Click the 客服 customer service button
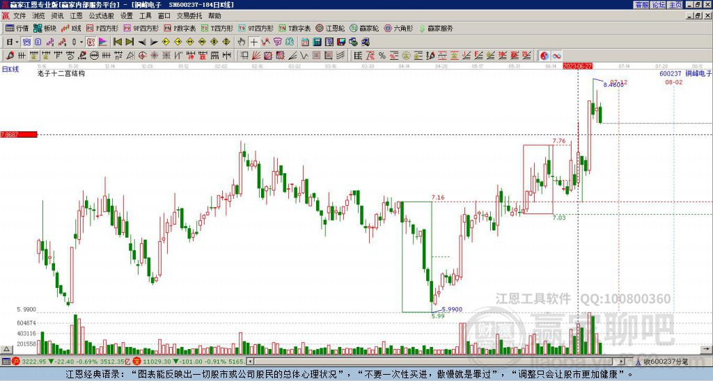 point(641,5)
